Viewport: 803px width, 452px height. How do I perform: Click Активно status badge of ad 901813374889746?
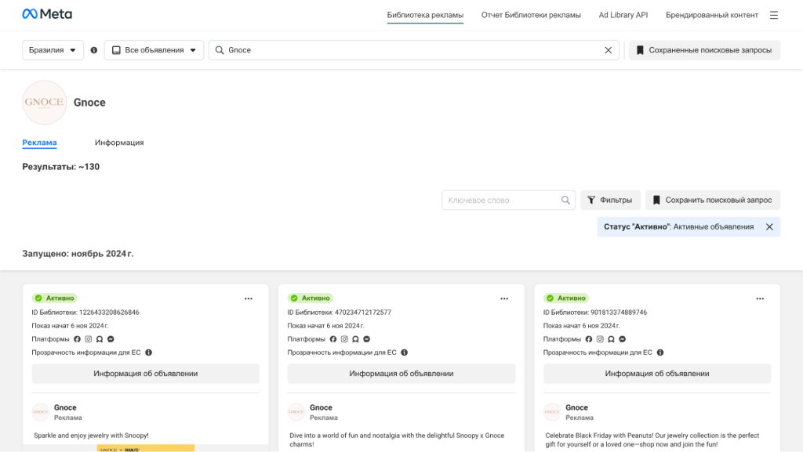pyautogui.click(x=566, y=298)
